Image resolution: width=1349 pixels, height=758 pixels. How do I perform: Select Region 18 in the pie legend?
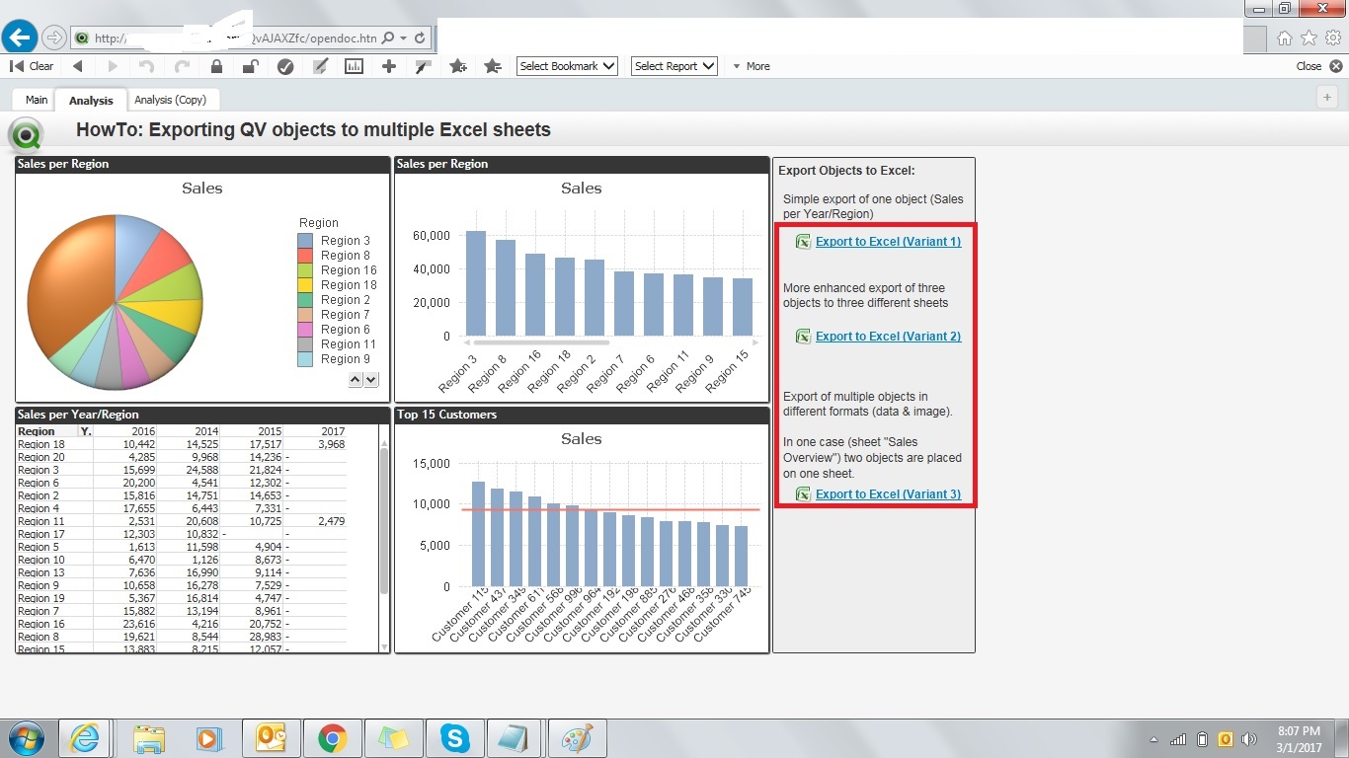pos(348,285)
